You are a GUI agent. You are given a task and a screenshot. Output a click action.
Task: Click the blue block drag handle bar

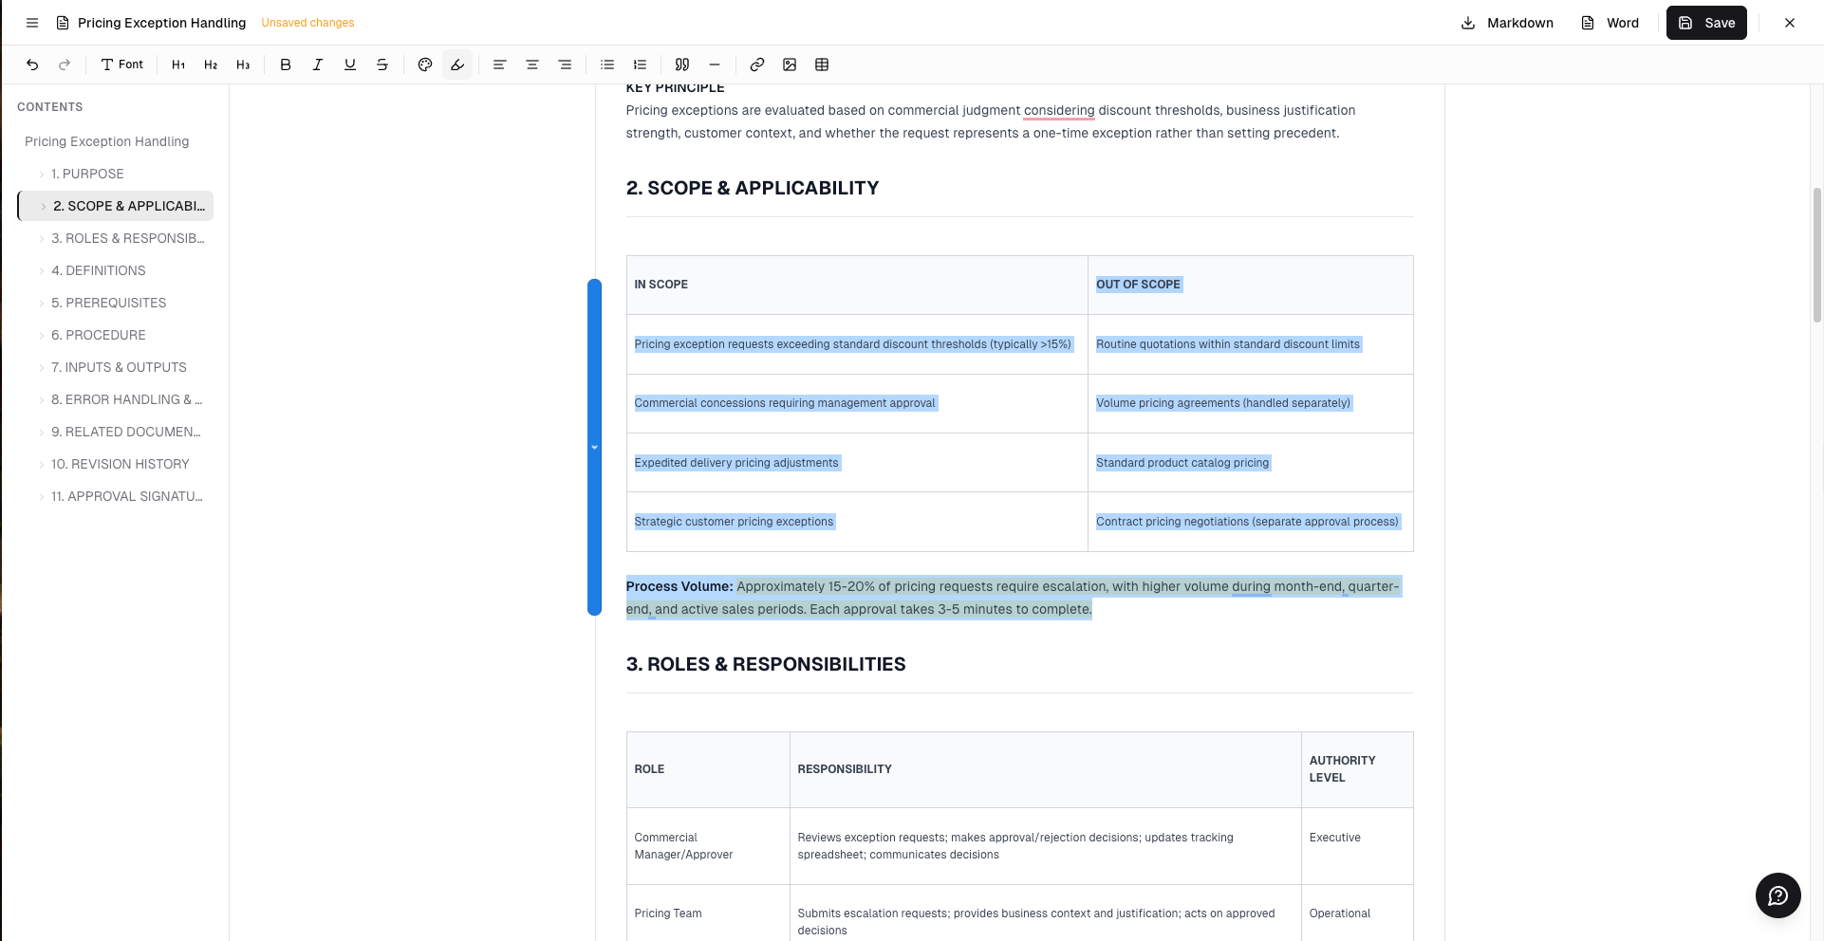click(594, 447)
